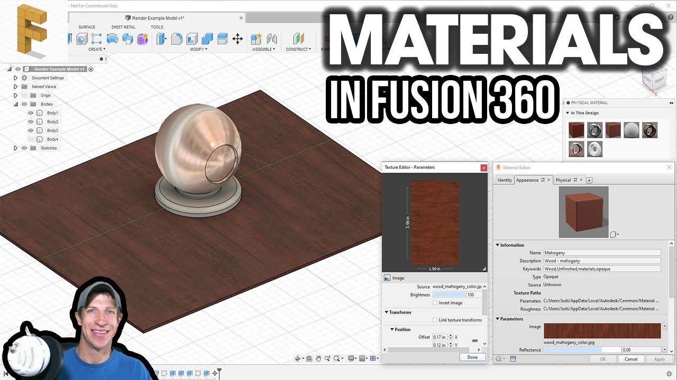The height and width of the screenshot is (380, 677).
Task: Adjust the Brightness slider bar
Action: [450, 295]
